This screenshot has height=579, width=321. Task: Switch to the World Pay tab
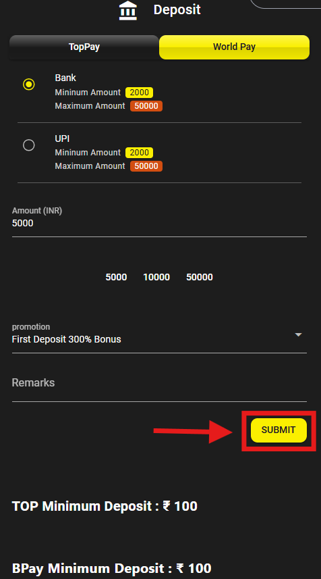[x=235, y=47]
